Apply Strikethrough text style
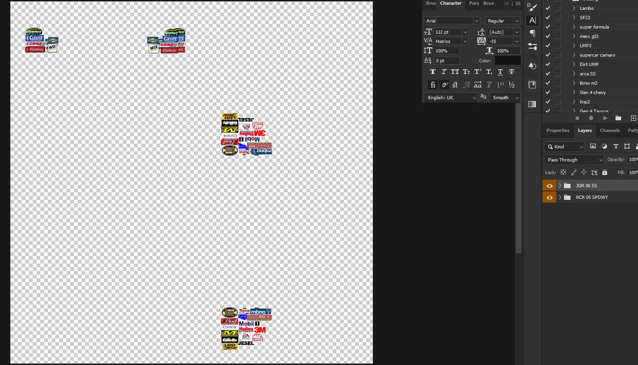 tap(511, 72)
